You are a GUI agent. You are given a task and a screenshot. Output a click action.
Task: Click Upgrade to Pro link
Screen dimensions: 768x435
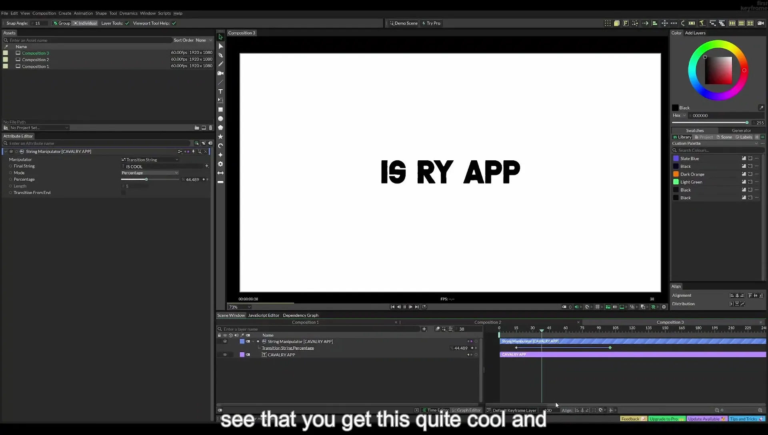coord(667,419)
